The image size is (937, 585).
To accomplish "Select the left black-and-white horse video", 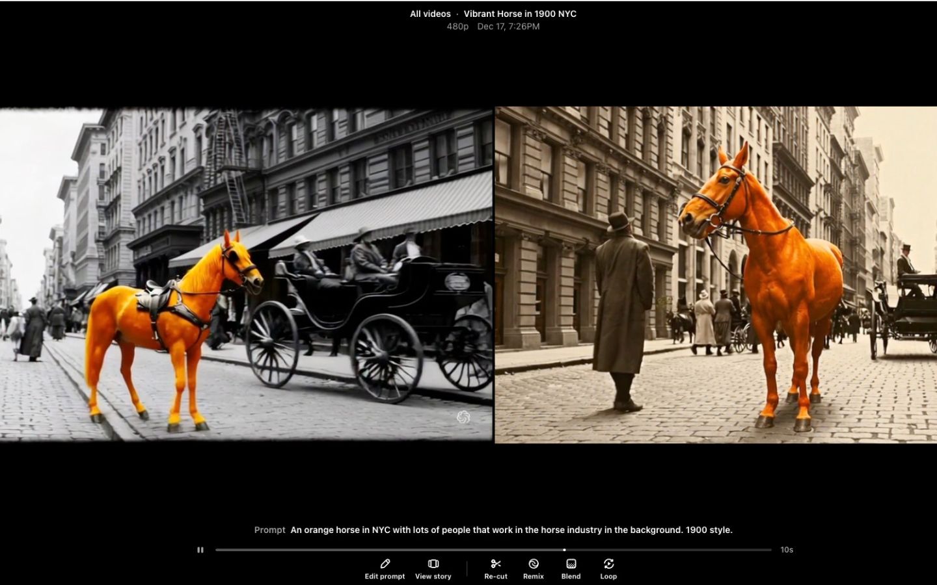I will [246, 274].
